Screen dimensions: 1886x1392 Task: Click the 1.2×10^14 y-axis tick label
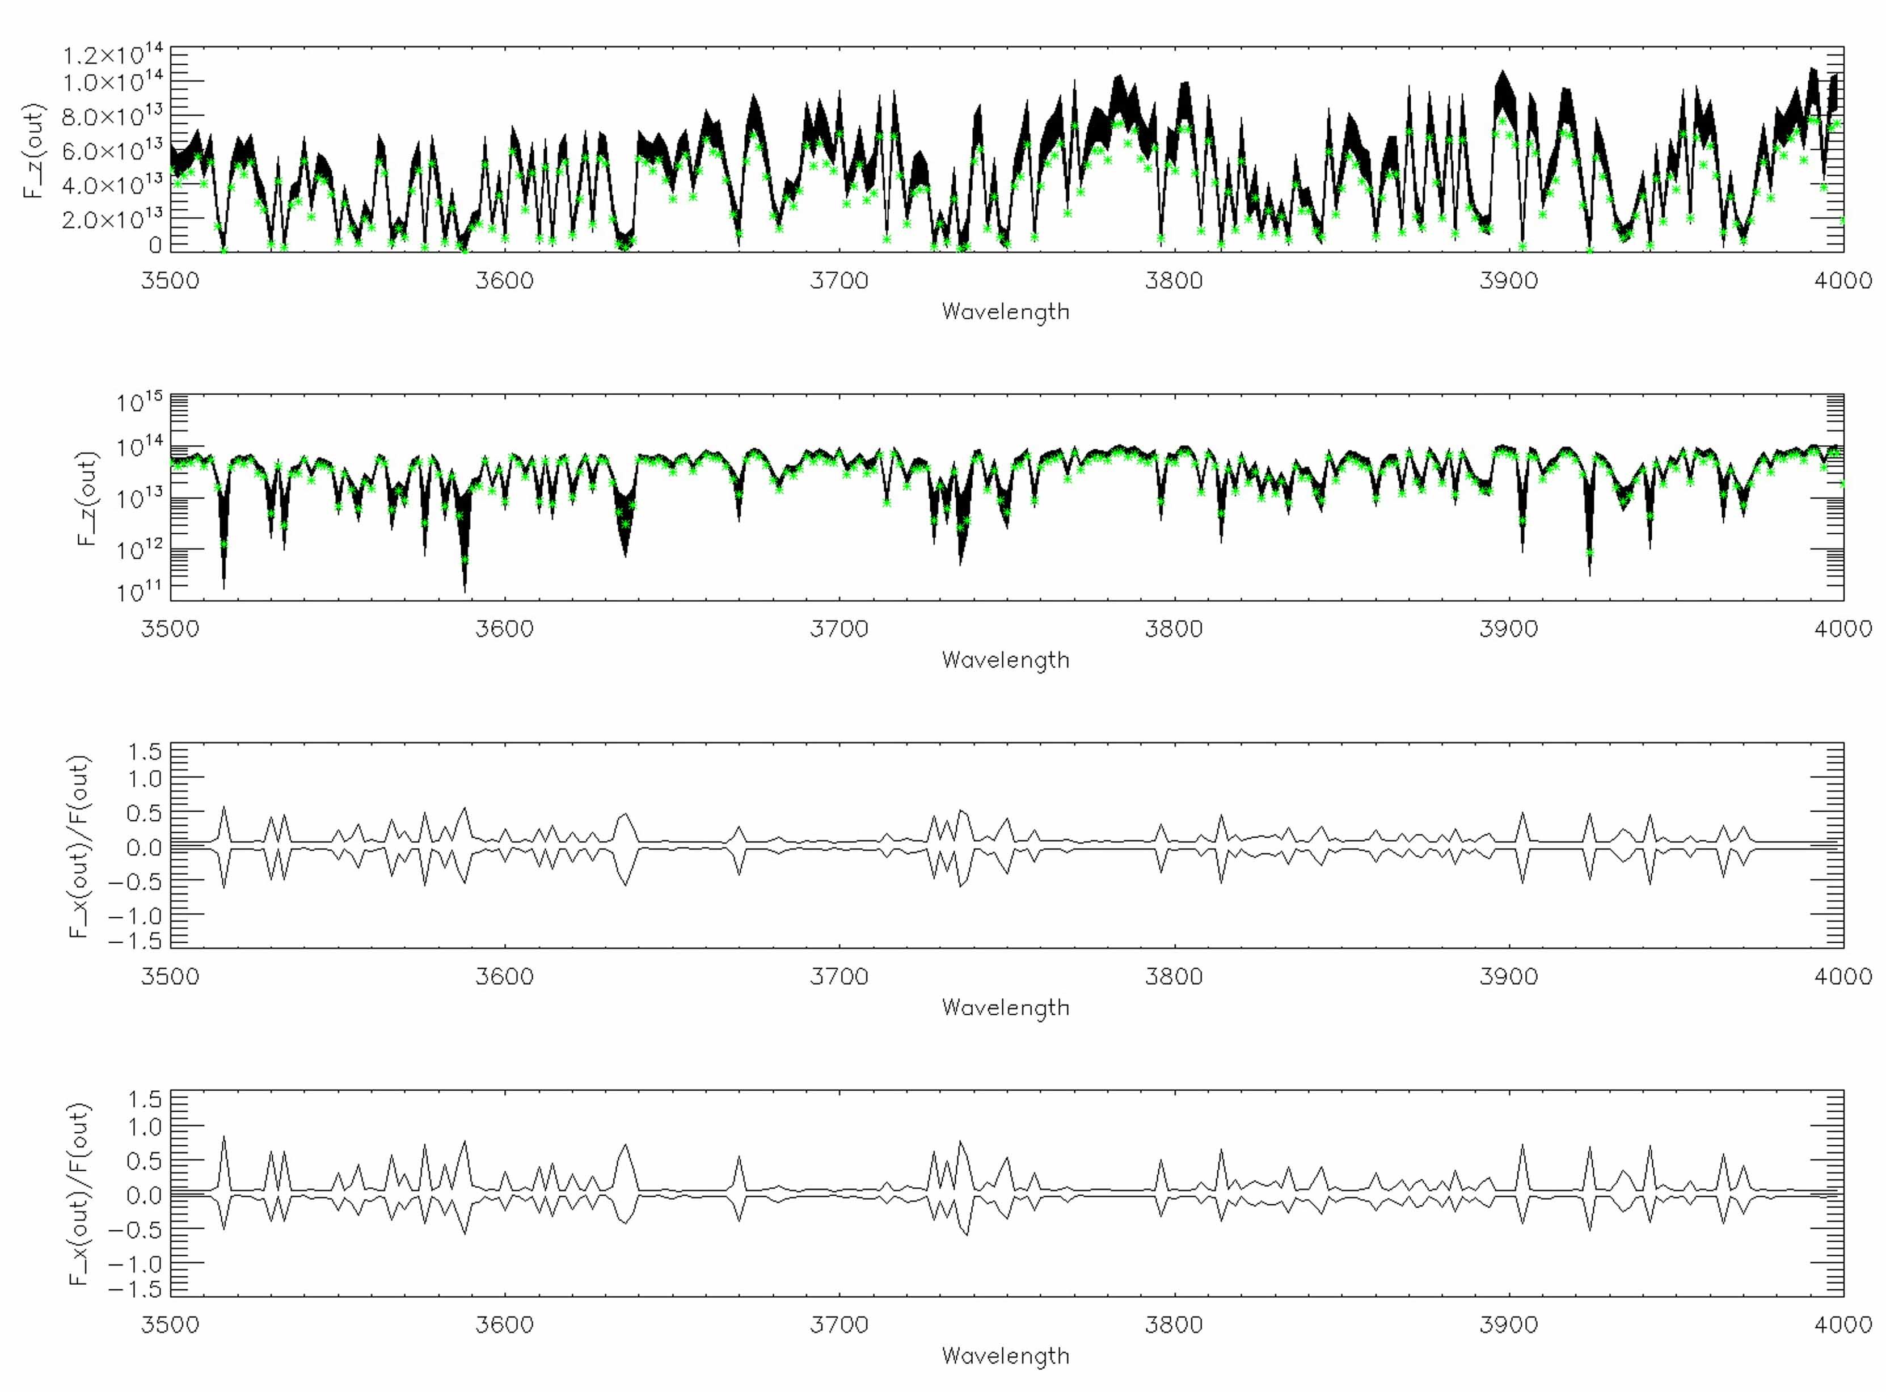pyautogui.click(x=112, y=56)
